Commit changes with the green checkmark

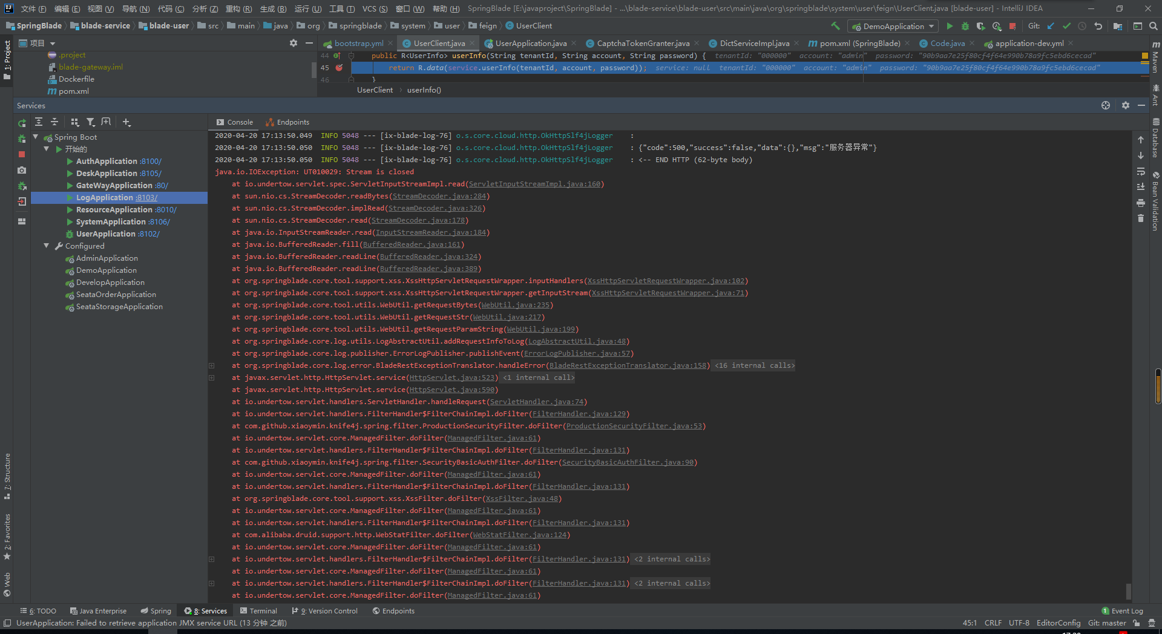coord(1066,26)
